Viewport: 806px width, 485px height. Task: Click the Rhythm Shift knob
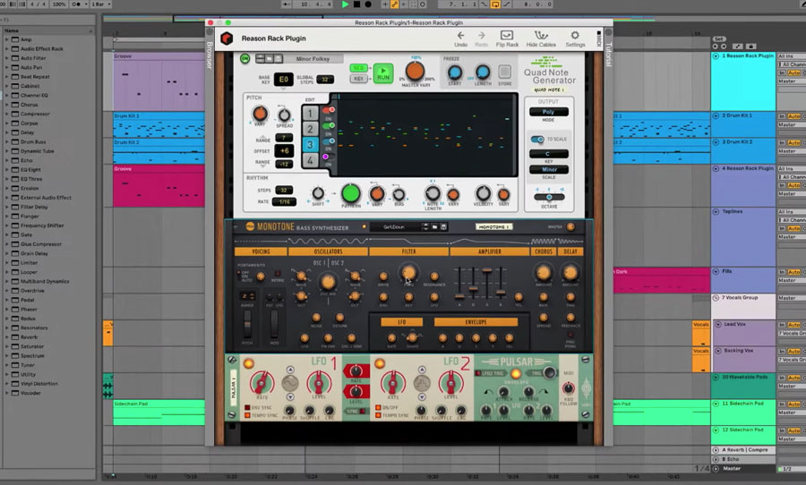(x=318, y=193)
